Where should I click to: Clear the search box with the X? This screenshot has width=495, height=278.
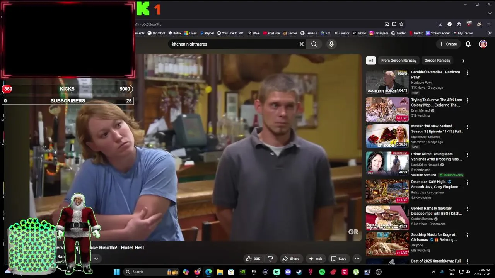(x=302, y=44)
